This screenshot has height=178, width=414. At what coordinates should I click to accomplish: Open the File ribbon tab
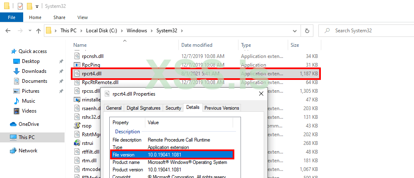[12, 17]
